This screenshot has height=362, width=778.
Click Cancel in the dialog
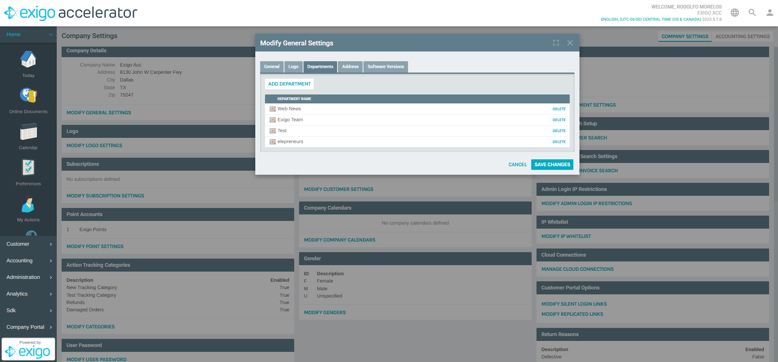coord(517,165)
